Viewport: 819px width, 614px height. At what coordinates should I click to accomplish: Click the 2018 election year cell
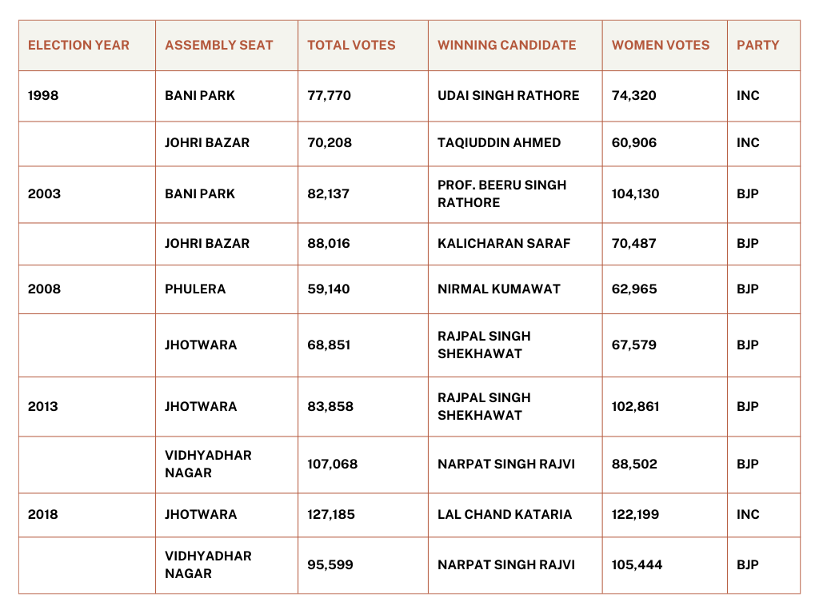click(87, 515)
